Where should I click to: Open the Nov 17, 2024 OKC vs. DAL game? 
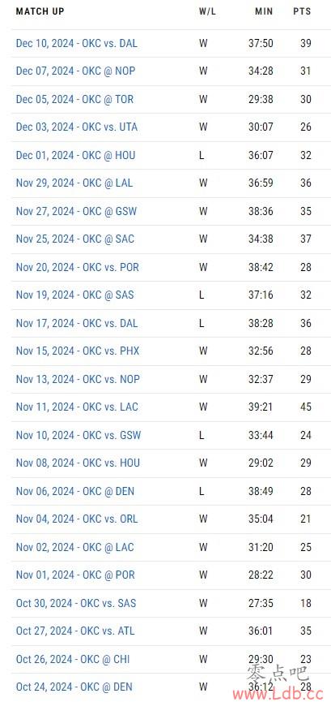tap(76, 323)
